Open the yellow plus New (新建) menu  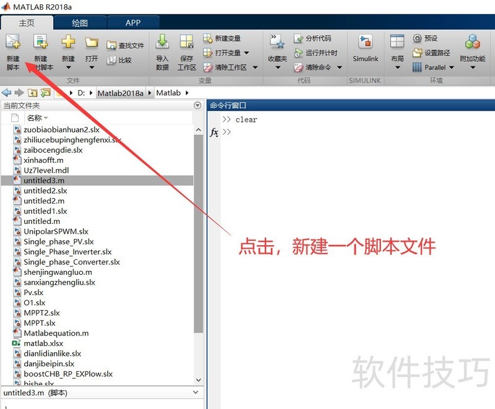click(x=68, y=41)
